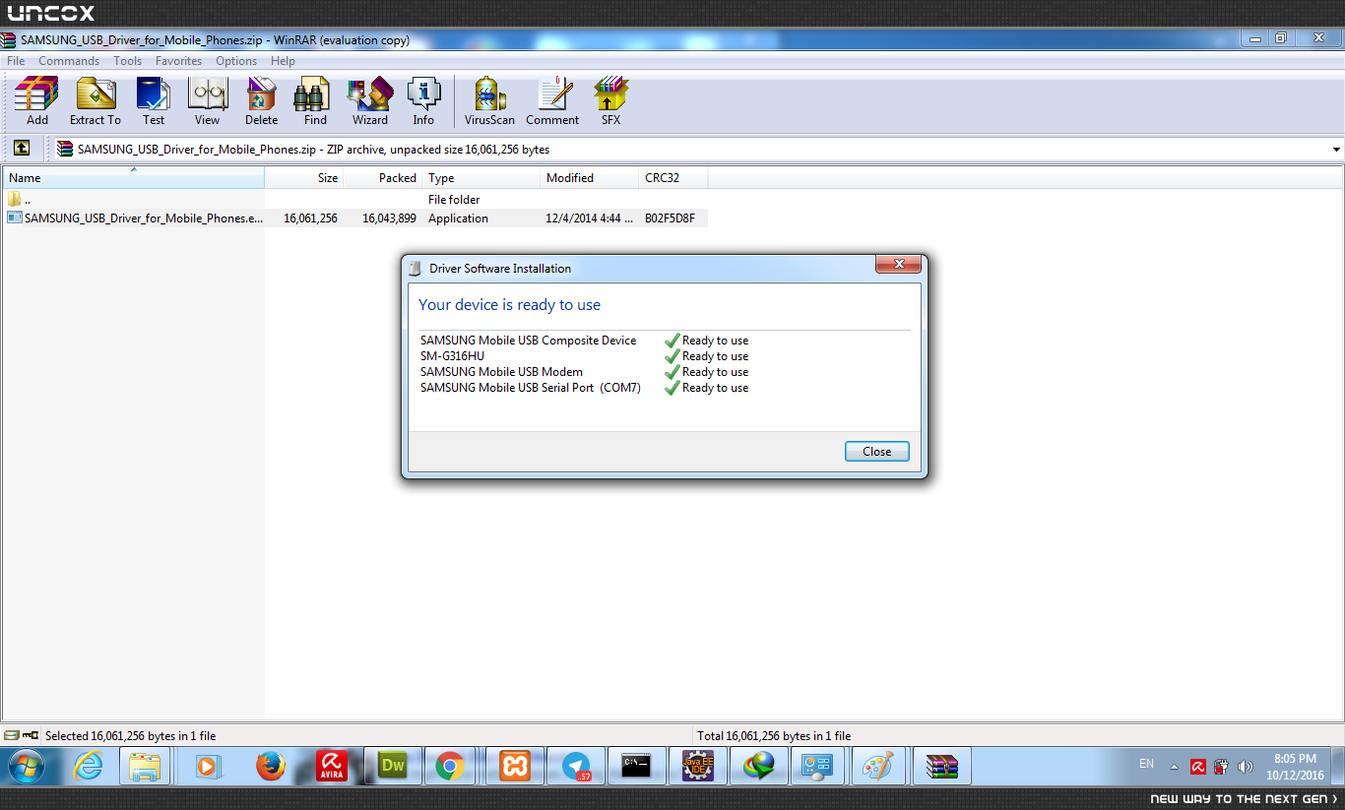Image resolution: width=1345 pixels, height=810 pixels.
Task: Convert archive to SFX
Action: pos(610,100)
